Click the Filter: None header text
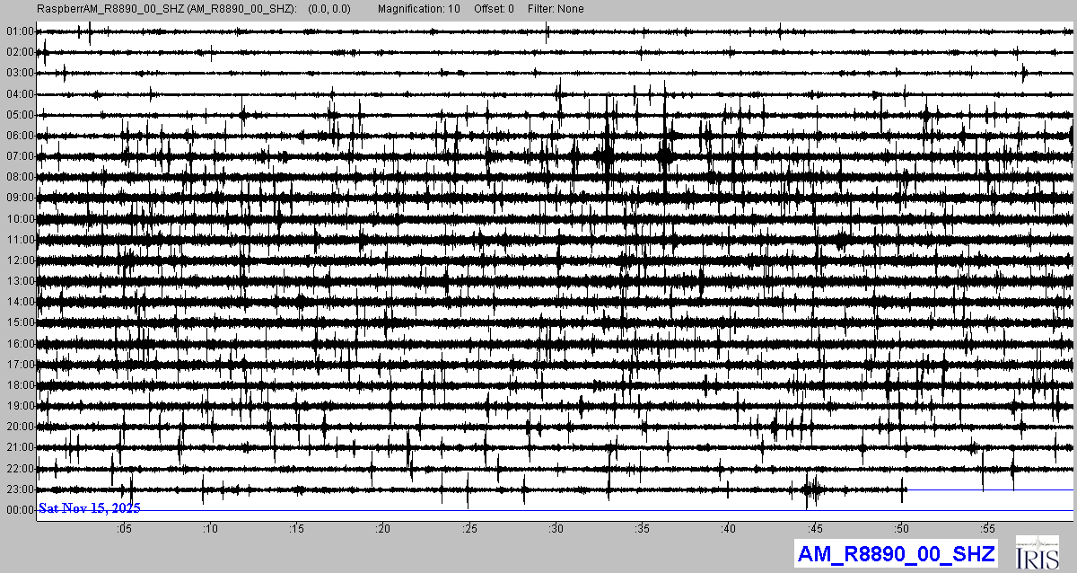The height and width of the screenshot is (573, 1077). click(554, 9)
